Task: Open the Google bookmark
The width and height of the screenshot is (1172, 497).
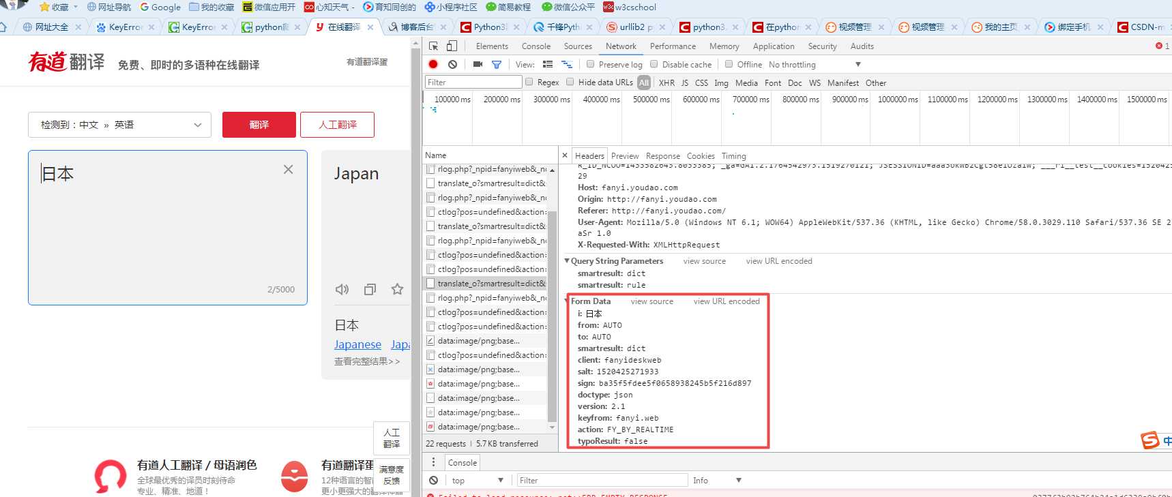Action: coord(160,7)
